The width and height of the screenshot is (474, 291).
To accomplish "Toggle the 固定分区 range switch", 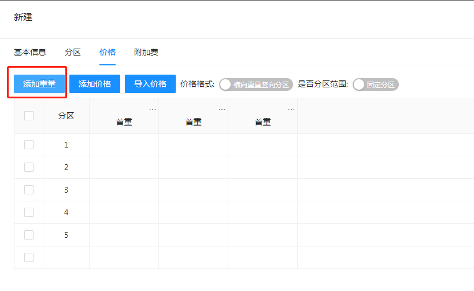I will (x=376, y=84).
